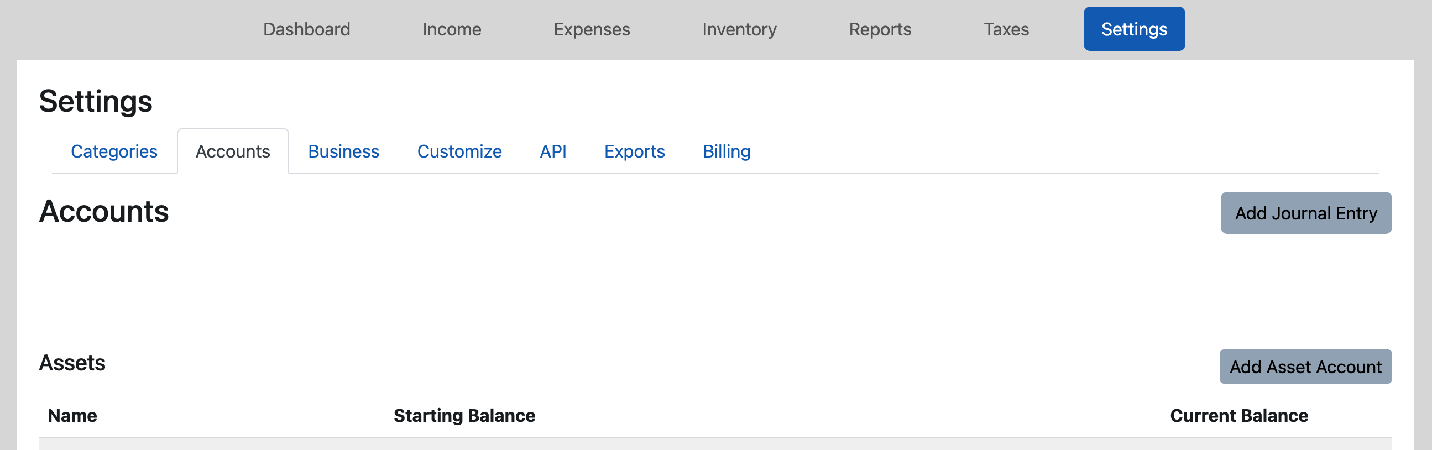Navigate to Inventory

tap(739, 29)
